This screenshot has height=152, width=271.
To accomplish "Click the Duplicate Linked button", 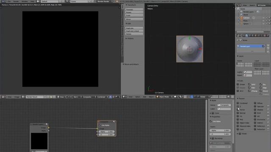I will 134,31.
